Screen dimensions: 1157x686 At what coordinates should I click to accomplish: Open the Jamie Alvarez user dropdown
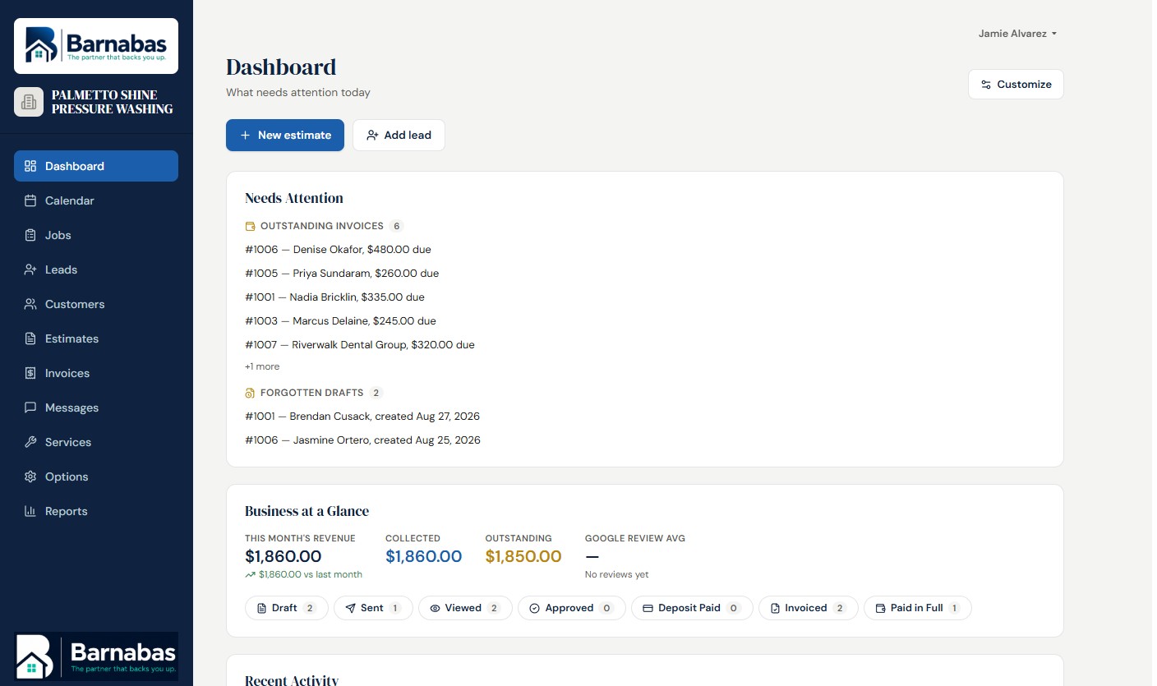click(1017, 34)
